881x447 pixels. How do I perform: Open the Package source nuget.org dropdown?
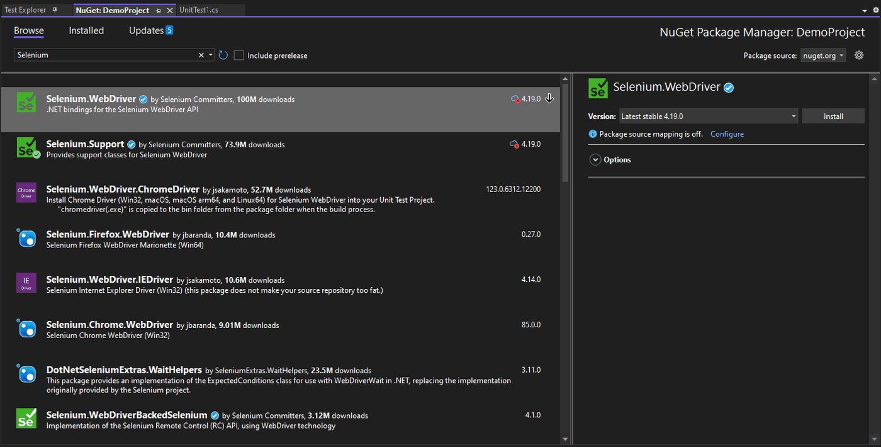tap(823, 55)
